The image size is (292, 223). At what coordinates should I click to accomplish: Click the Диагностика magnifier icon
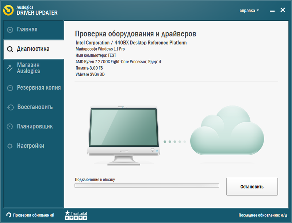10,49
